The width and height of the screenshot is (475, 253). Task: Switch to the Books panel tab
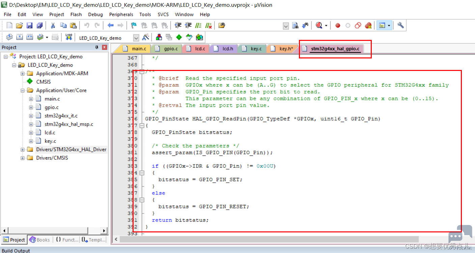pyautogui.click(x=40, y=240)
